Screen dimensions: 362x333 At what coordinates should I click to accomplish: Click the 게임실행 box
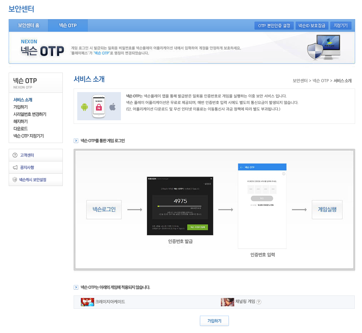pyautogui.click(x=327, y=209)
